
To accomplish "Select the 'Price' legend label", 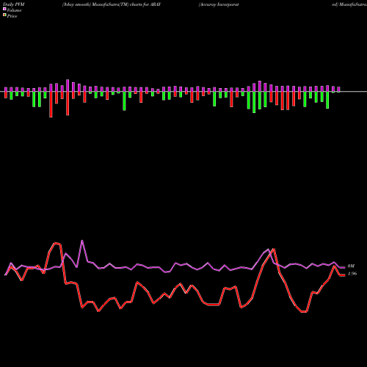I will pyautogui.click(x=12, y=16).
